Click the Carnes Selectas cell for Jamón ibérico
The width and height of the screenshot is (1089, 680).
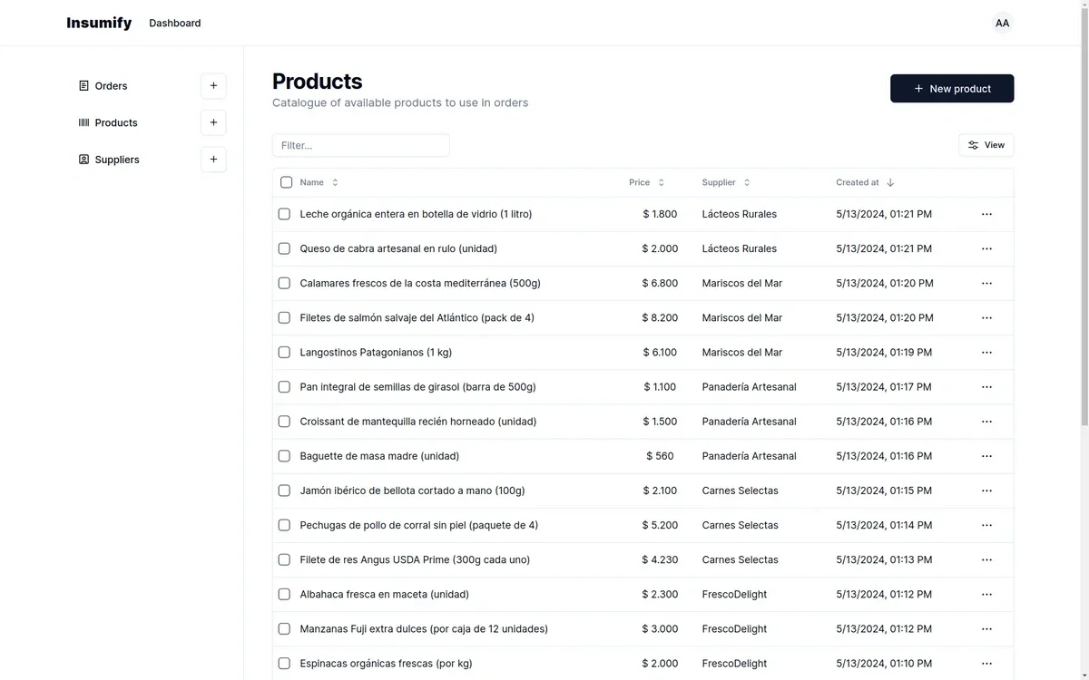point(741,491)
